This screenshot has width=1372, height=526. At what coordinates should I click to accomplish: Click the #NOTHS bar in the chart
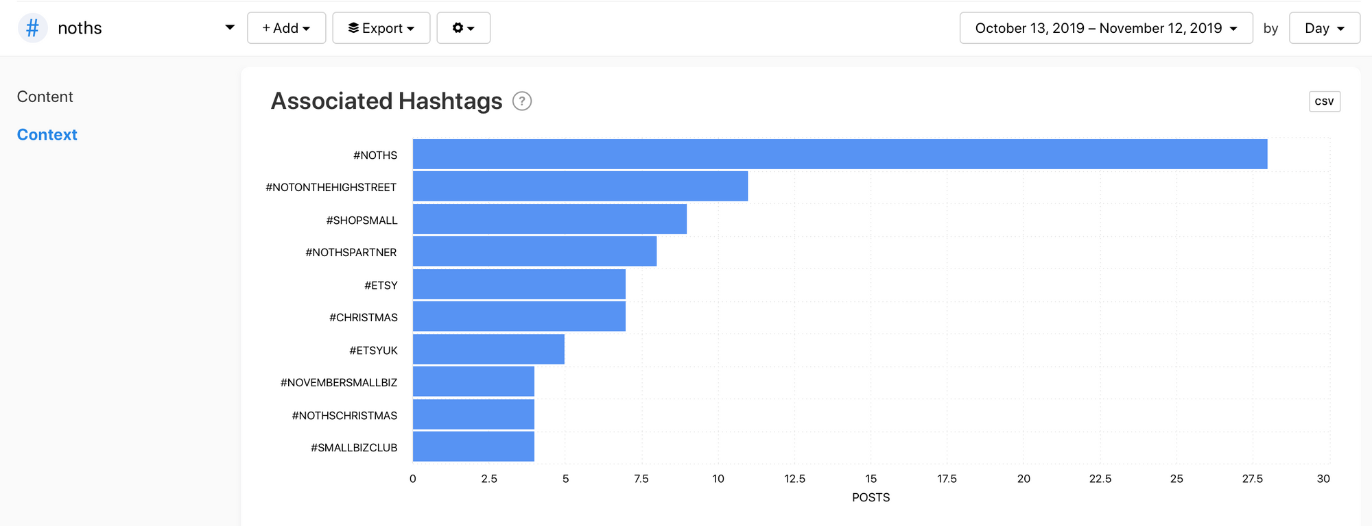point(839,154)
